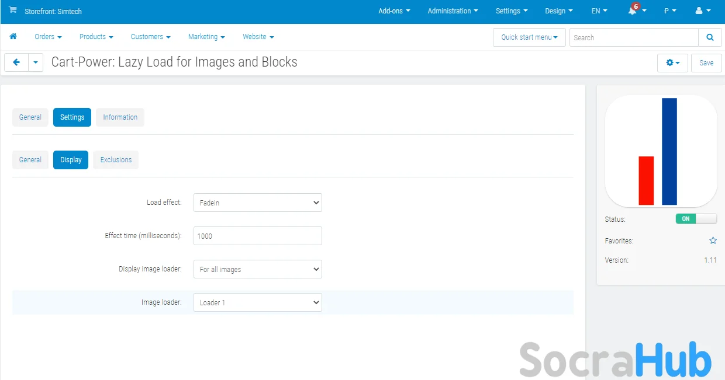Open the Add-ons top menu
Image resolution: width=725 pixels, height=380 pixels.
tap(394, 11)
